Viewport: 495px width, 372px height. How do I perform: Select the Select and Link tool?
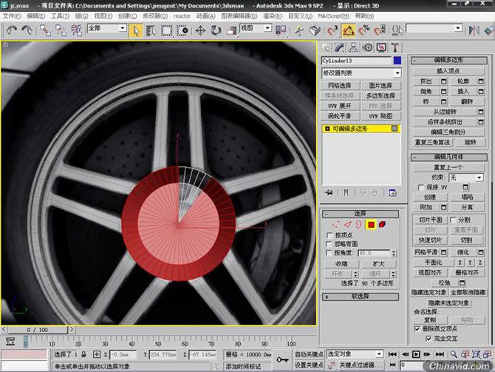pos(45,30)
